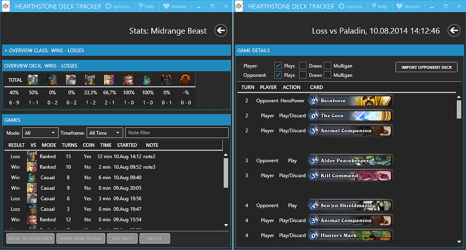Select game row with note3
Viewport: 466px width, 250px height.
pos(113,167)
